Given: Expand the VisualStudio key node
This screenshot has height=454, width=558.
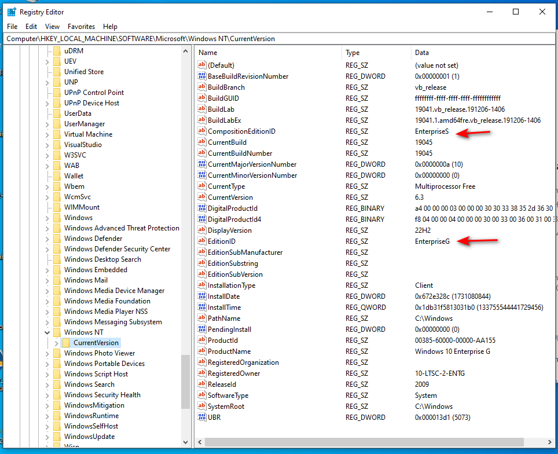Looking at the screenshot, I should point(47,145).
